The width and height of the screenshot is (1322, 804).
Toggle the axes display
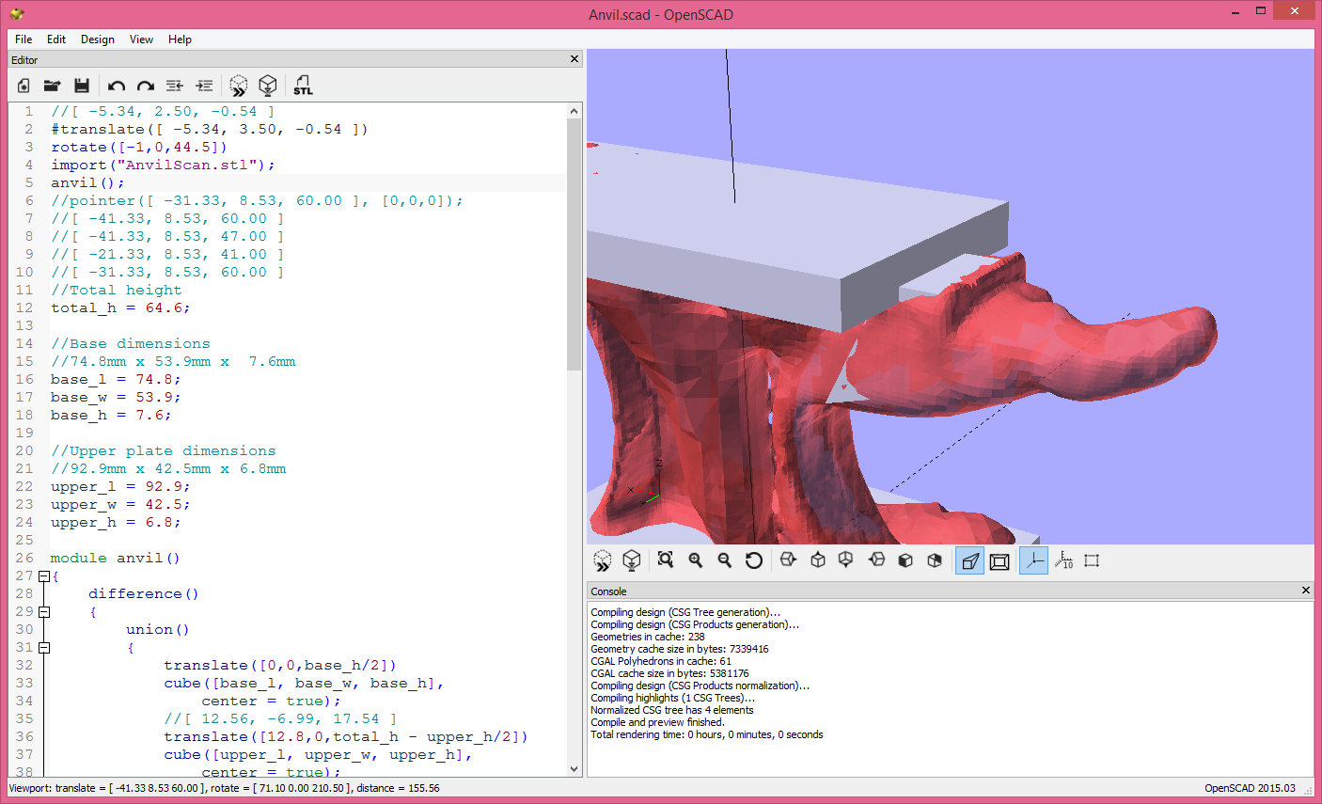point(1033,561)
